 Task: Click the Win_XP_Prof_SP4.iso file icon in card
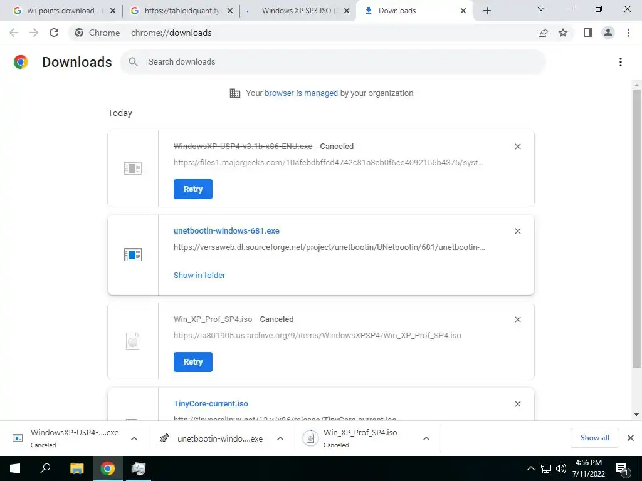[133, 341]
